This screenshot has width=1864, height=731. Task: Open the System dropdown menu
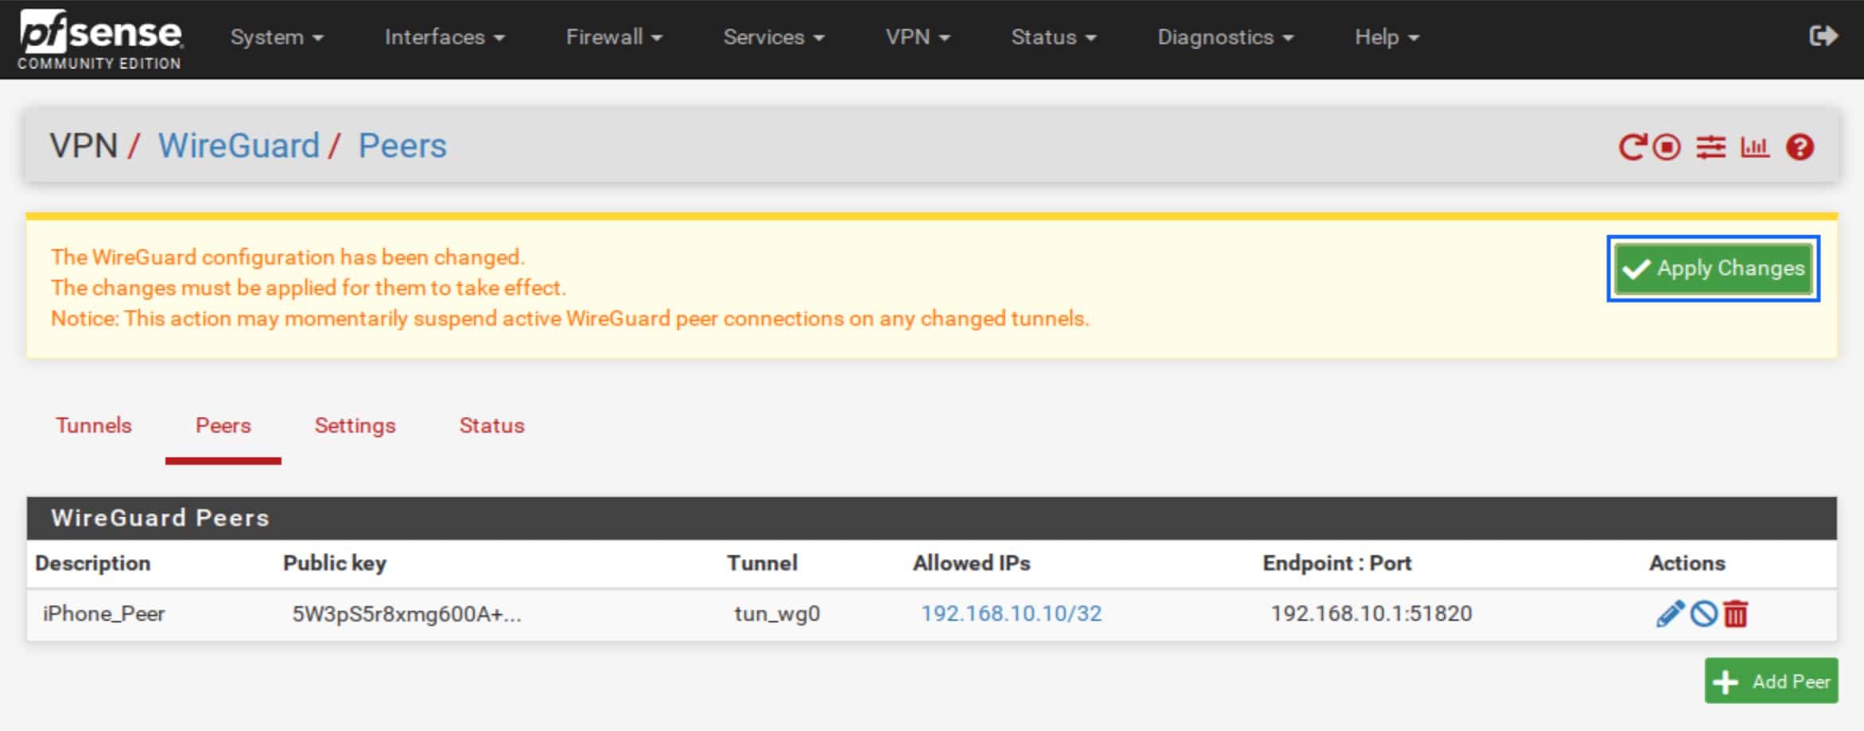click(x=277, y=37)
